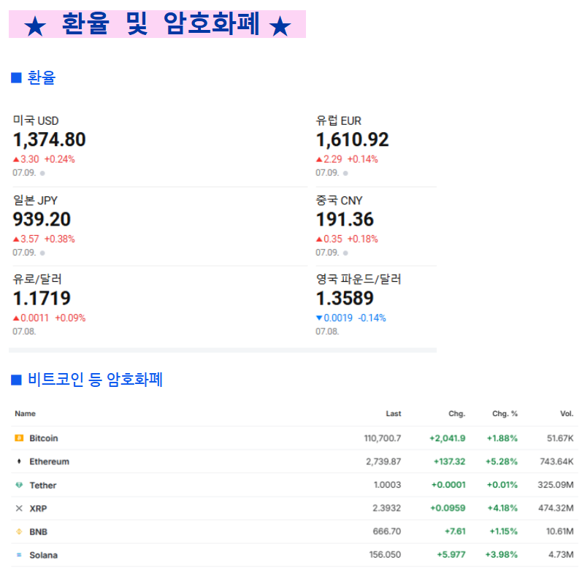Select Ethereum volume 743.64K

pyautogui.click(x=556, y=461)
